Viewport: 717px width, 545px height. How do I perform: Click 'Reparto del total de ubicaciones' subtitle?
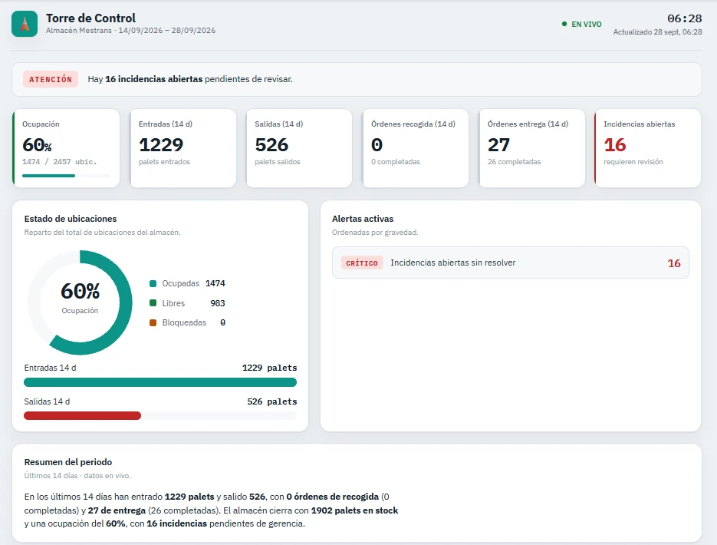[x=103, y=233]
